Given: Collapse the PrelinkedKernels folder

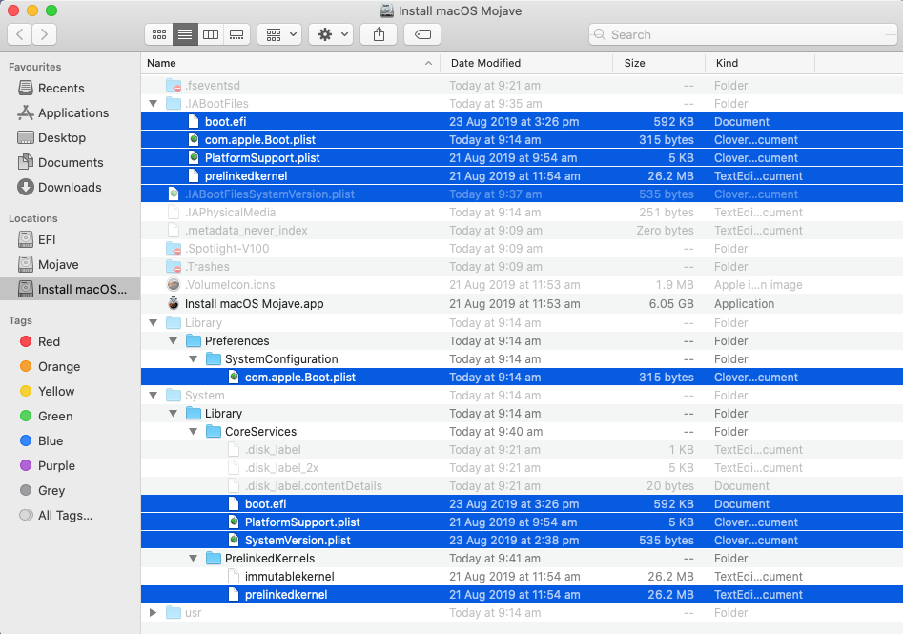Looking at the screenshot, I should point(194,558).
